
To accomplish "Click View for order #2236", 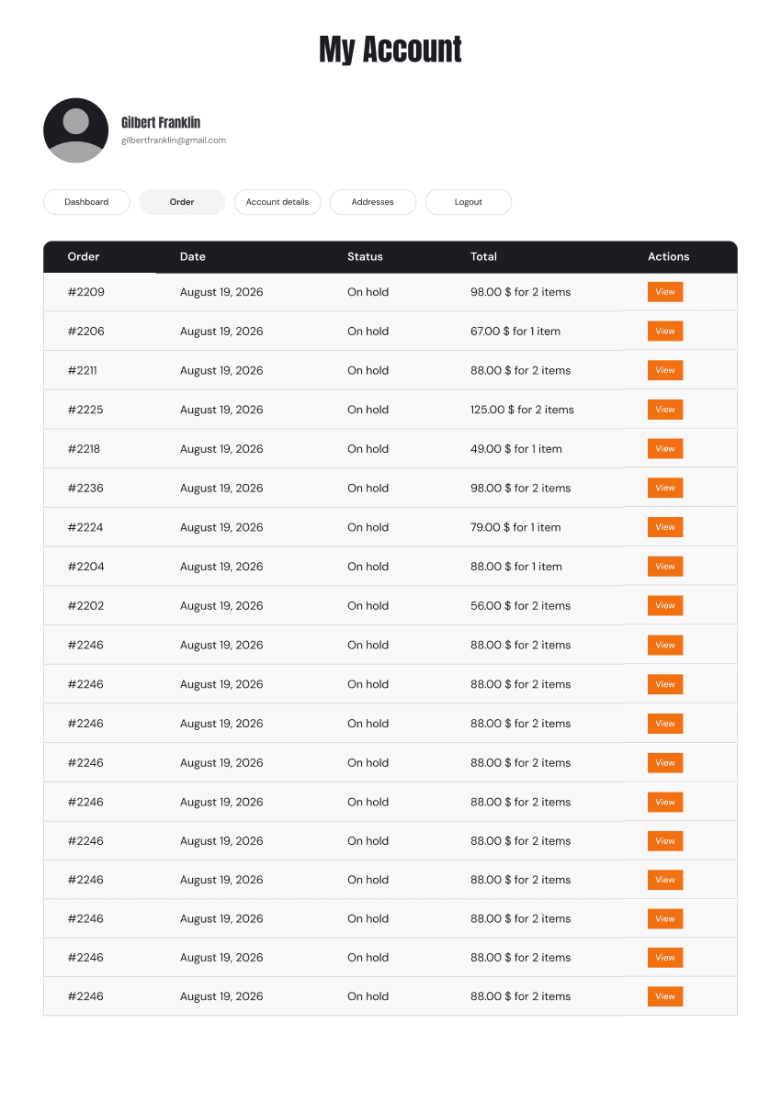I will (665, 489).
